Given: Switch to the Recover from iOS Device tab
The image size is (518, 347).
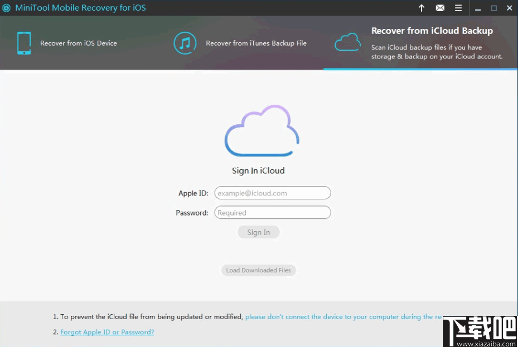Looking at the screenshot, I should 78,43.
